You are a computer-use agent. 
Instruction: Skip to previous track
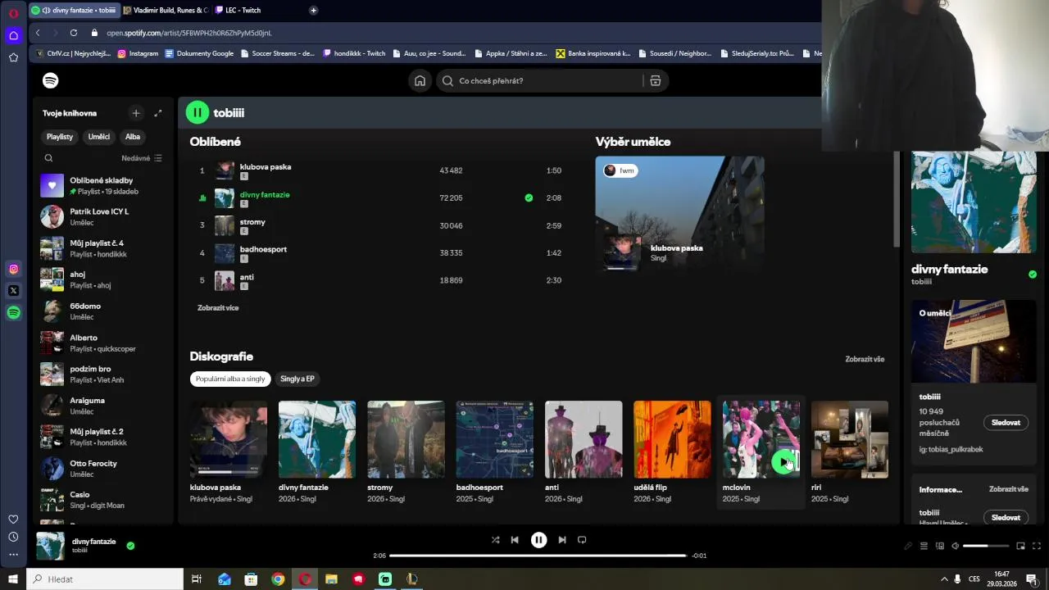coord(515,540)
